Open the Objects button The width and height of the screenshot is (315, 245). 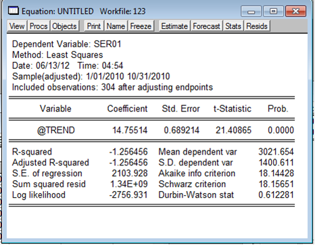[x=65, y=26]
